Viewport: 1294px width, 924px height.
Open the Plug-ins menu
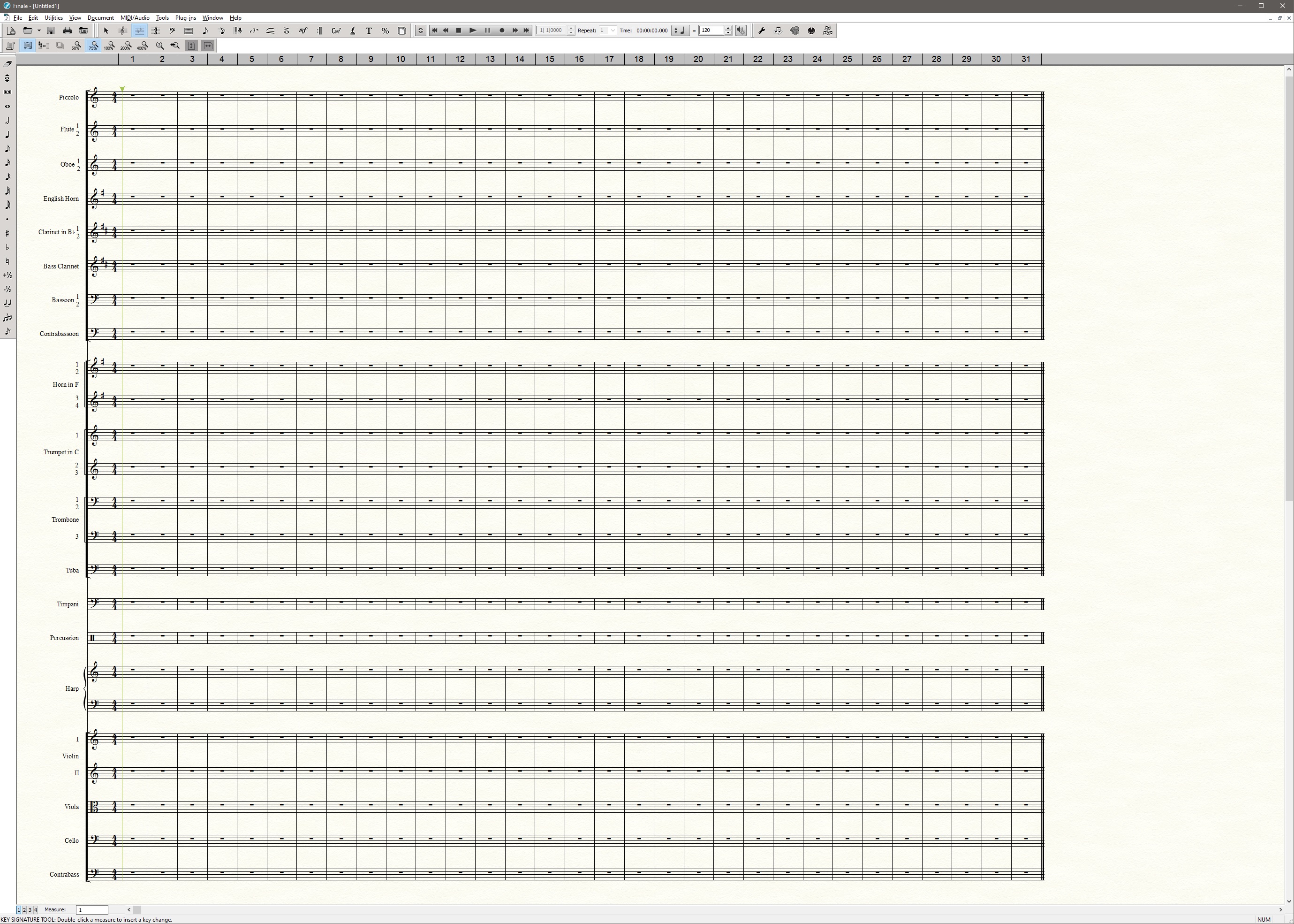coord(185,18)
